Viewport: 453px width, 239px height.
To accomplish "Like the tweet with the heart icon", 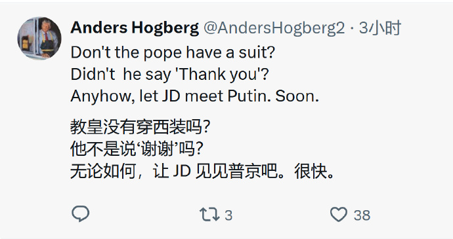I will pyautogui.click(x=339, y=215).
